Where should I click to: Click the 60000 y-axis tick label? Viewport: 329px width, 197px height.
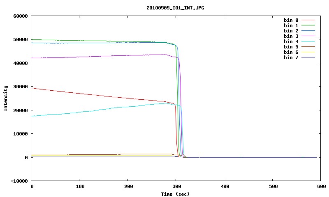point(20,16)
